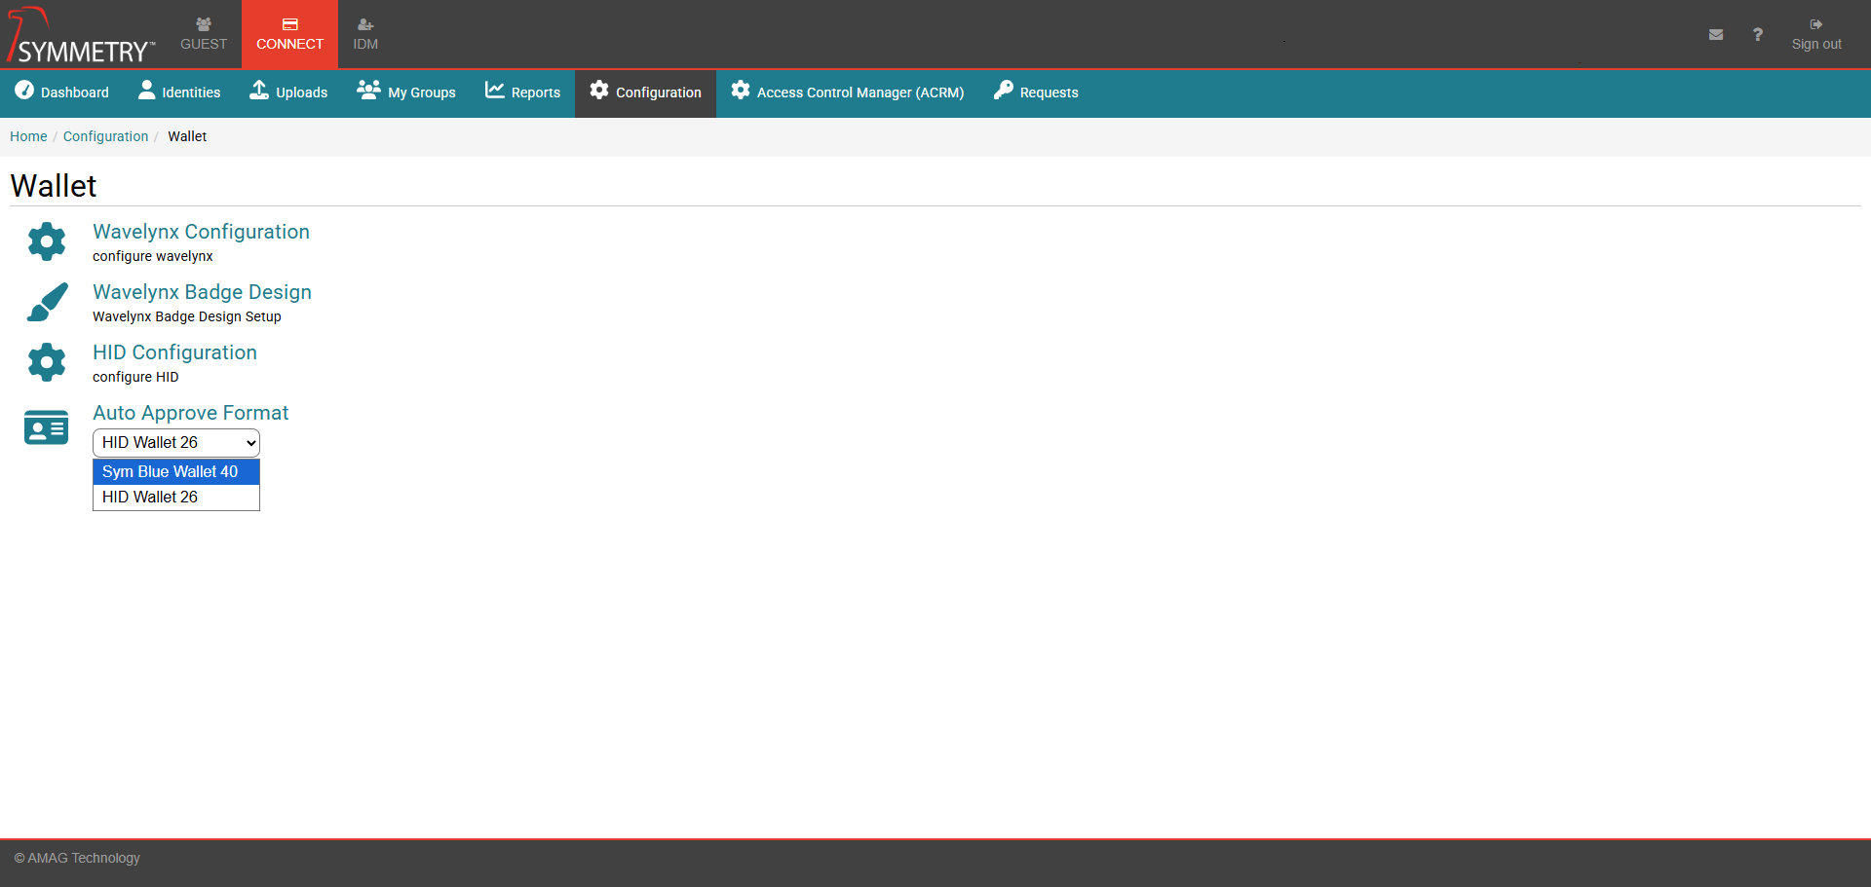Image resolution: width=1871 pixels, height=887 pixels.
Task: Click Wallet breadcrumb text
Action: [187, 136]
